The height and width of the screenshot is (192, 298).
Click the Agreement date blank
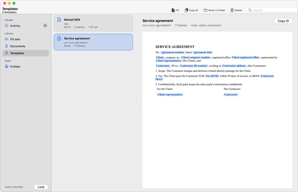(x=202, y=53)
